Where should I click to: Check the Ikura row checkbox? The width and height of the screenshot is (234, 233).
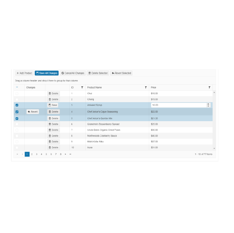click(17, 148)
